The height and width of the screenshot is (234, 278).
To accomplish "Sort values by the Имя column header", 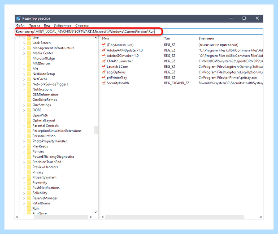I will [x=106, y=39].
